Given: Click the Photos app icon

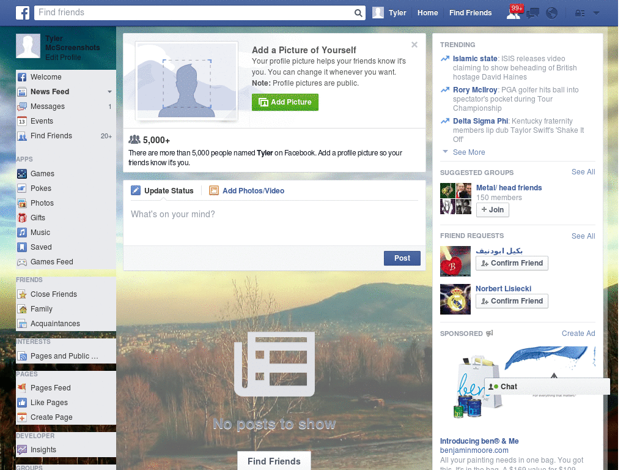Looking at the screenshot, I should click(22, 203).
